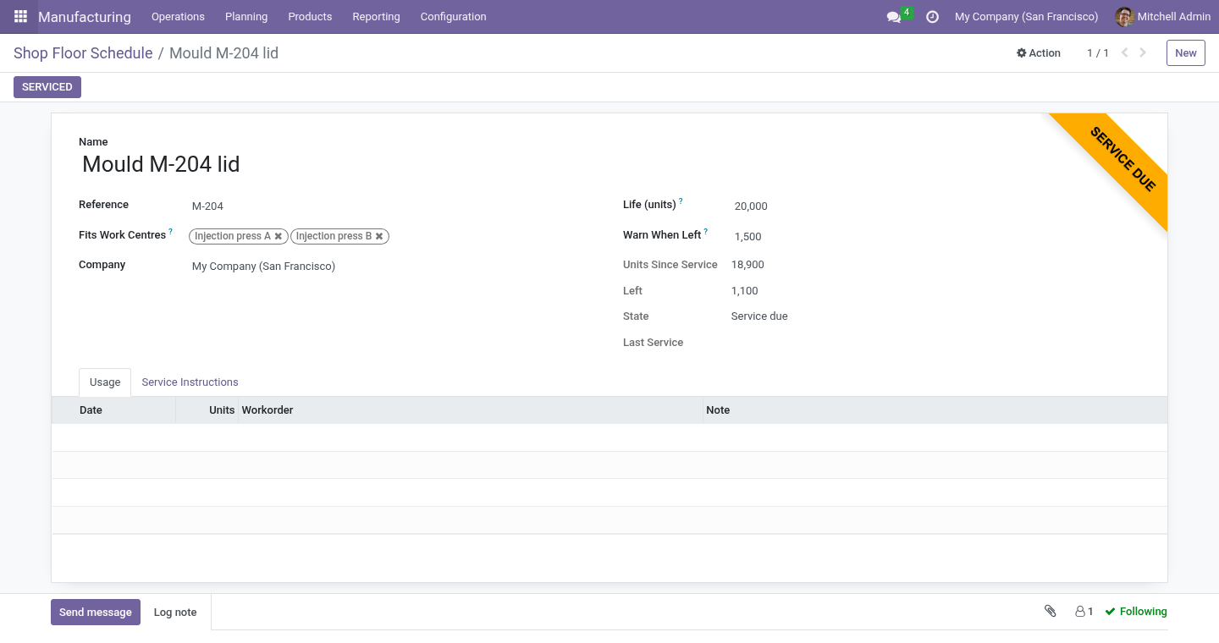Click Send message button
The height and width of the screenshot is (643, 1219).
click(96, 613)
